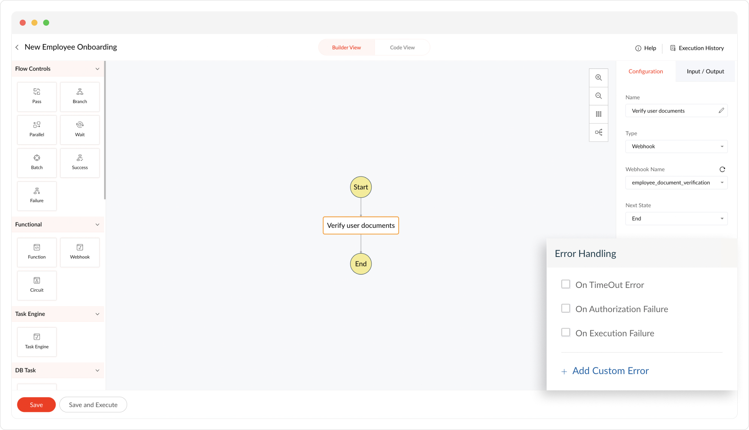Screen dimensions: 749x430
Task: Open the Next State dropdown
Action: click(676, 218)
